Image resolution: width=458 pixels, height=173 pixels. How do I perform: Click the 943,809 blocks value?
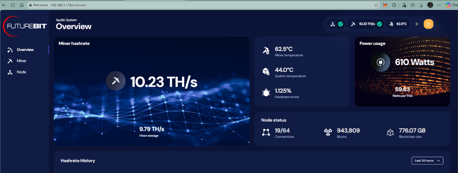(x=348, y=131)
